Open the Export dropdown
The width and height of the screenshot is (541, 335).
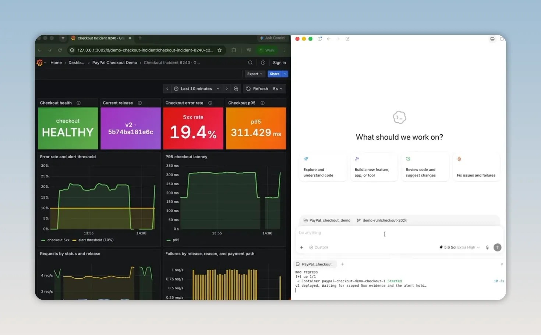[x=255, y=74]
